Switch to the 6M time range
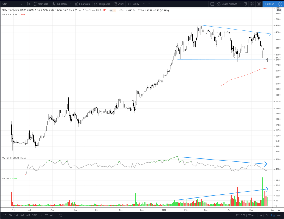Image resolution: width=284 pixels, height=219 pixels. (x=28, y=215)
